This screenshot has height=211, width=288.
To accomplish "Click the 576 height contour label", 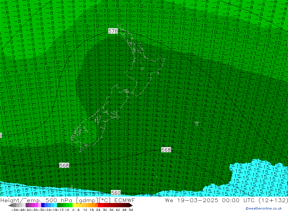I will [113, 31].
